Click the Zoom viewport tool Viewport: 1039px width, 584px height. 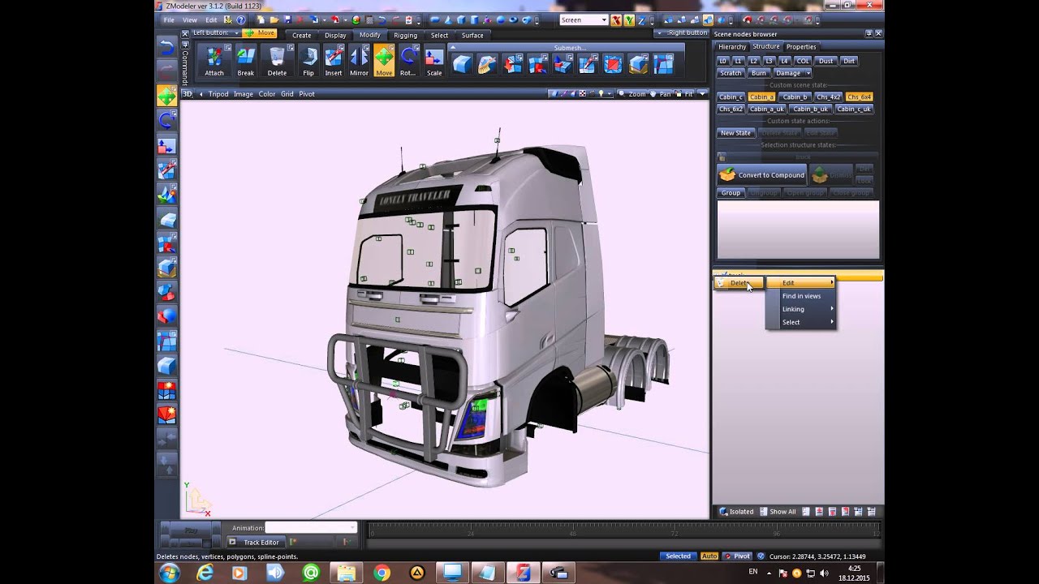point(632,94)
